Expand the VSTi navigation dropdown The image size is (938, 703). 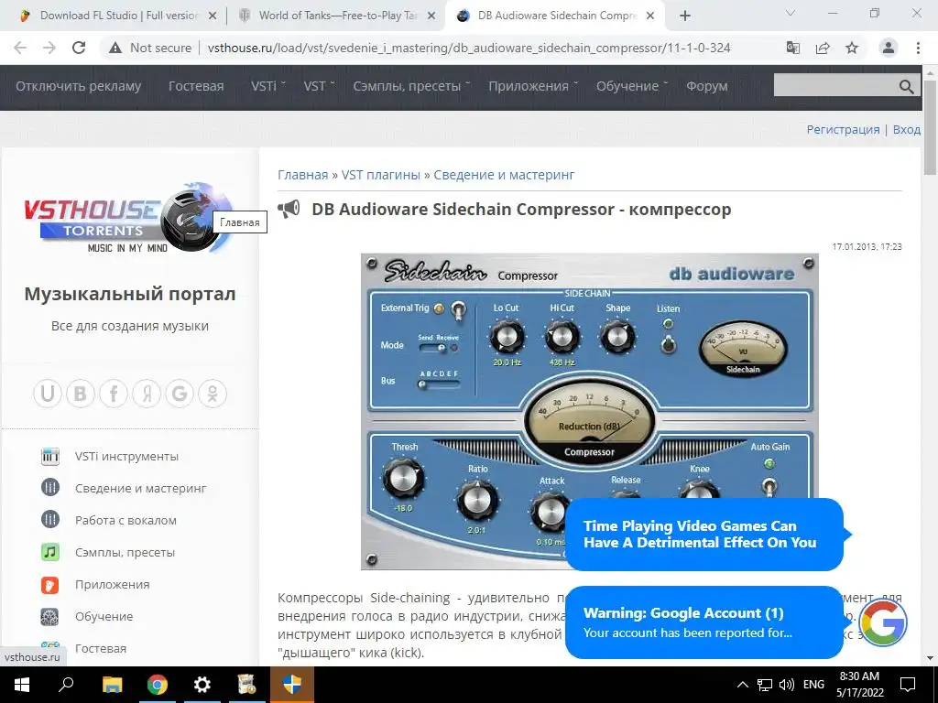pos(268,86)
